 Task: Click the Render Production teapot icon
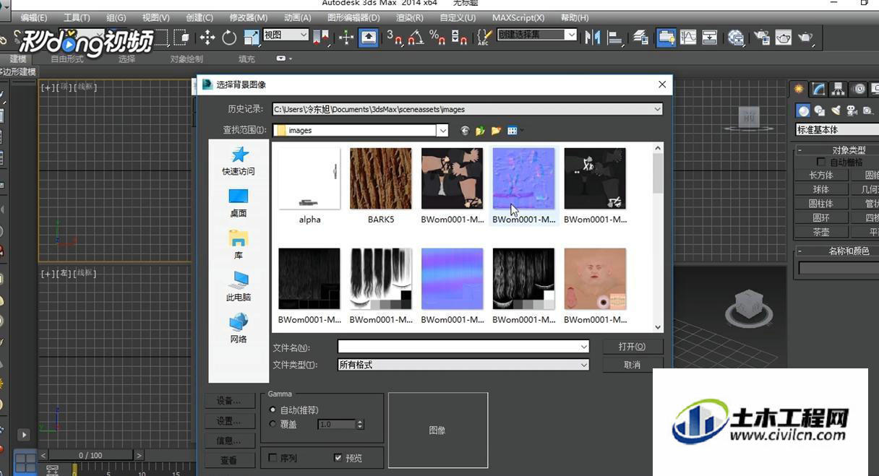click(805, 38)
